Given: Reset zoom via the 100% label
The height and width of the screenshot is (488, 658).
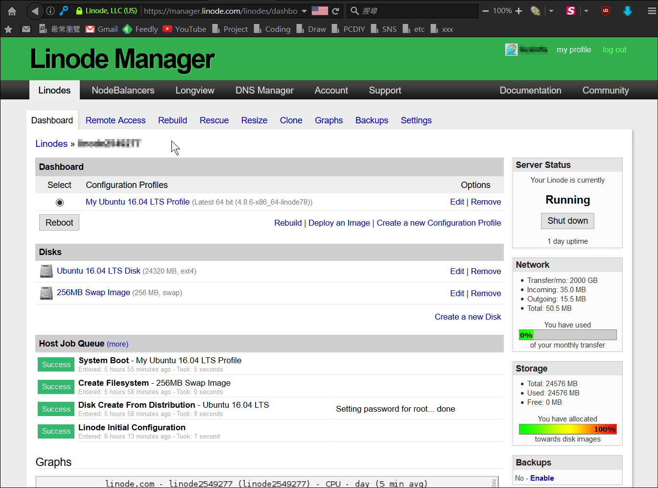Looking at the screenshot, I should 502,11.
